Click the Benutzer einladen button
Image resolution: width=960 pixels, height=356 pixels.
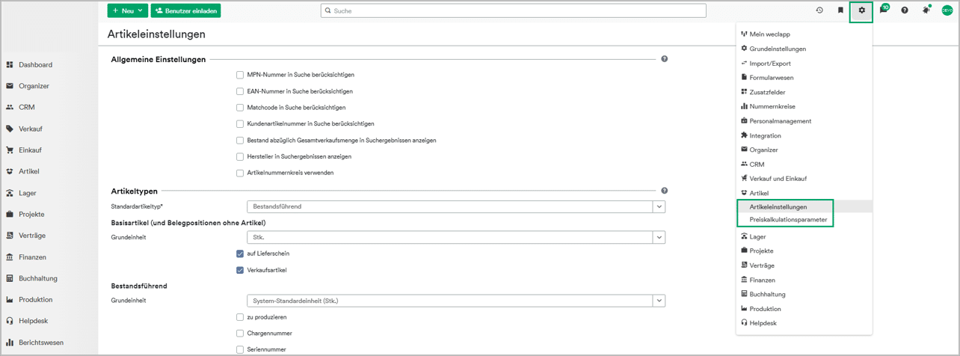coord(185,10)
